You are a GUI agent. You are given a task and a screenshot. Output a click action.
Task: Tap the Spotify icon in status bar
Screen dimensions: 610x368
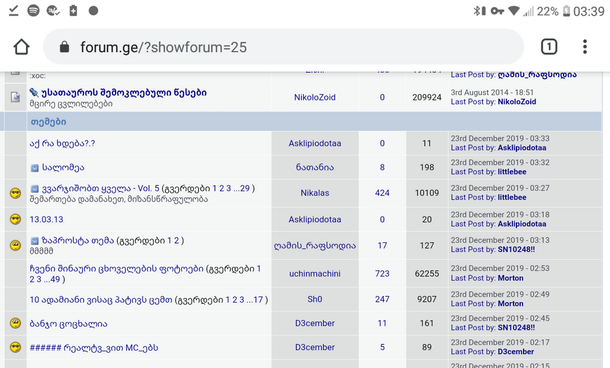click(x=33, y=11)
